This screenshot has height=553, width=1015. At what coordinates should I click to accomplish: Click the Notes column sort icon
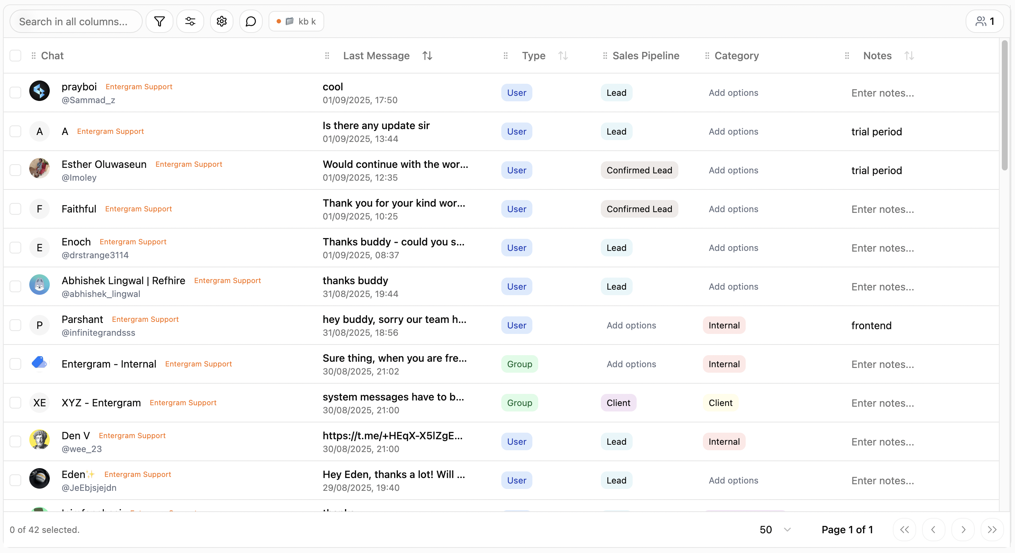[909, 56]
